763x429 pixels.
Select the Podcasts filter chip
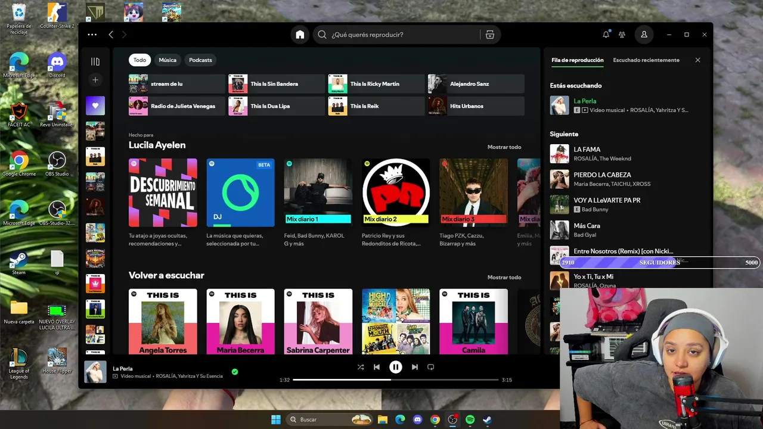pyautogui.click(x=200, y=60)
